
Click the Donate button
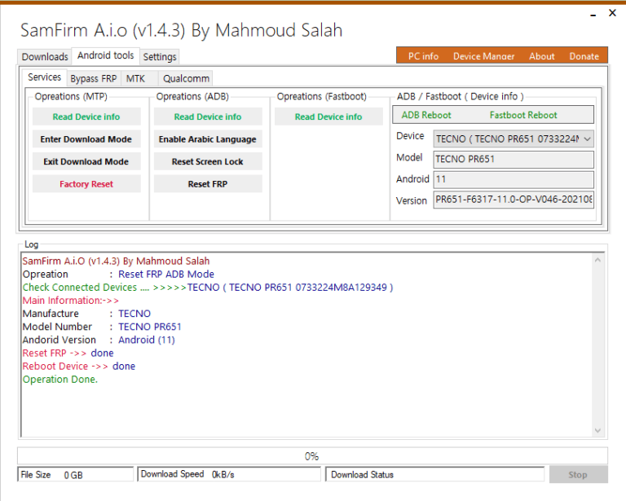584,56
